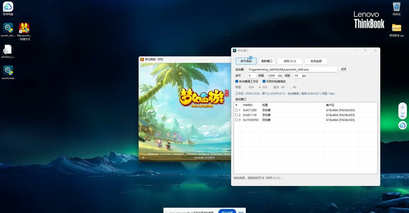Toggle the auto work-area checkbox
Viewport: 409px width, 213px height.
pyautogui.click(x=237, y=81)
